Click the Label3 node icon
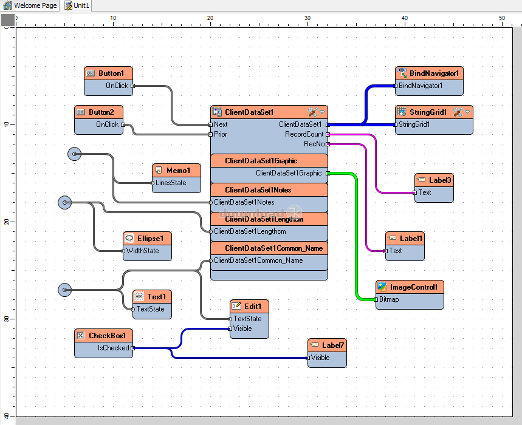The height and width of the screenshot is (425, 522). pos(421,180)
